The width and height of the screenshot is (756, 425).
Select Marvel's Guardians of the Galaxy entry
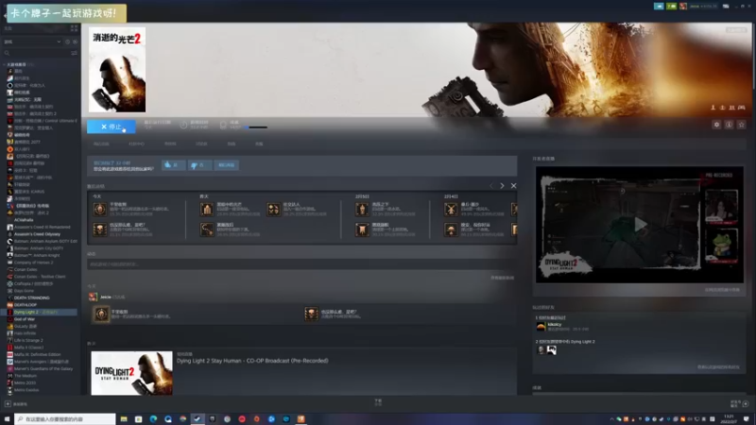(43, 368)
